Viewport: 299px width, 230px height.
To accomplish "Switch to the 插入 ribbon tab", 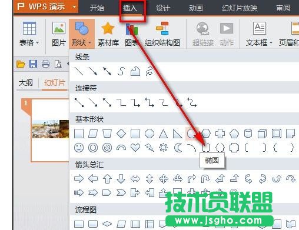I will coord(129,8).
